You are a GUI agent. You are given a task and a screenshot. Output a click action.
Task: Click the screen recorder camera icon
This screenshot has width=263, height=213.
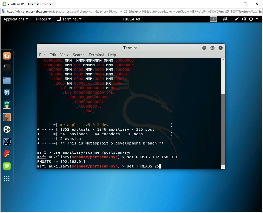(225, 19)
